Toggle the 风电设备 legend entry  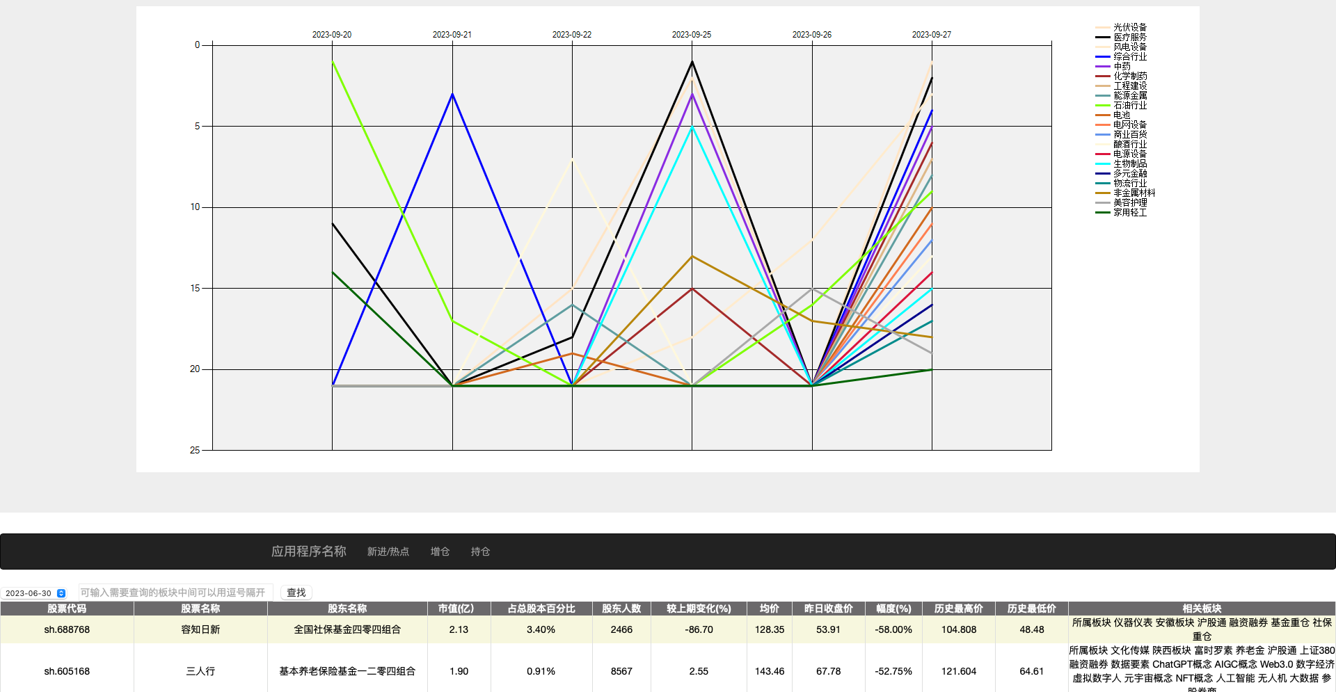[1121, 47]
